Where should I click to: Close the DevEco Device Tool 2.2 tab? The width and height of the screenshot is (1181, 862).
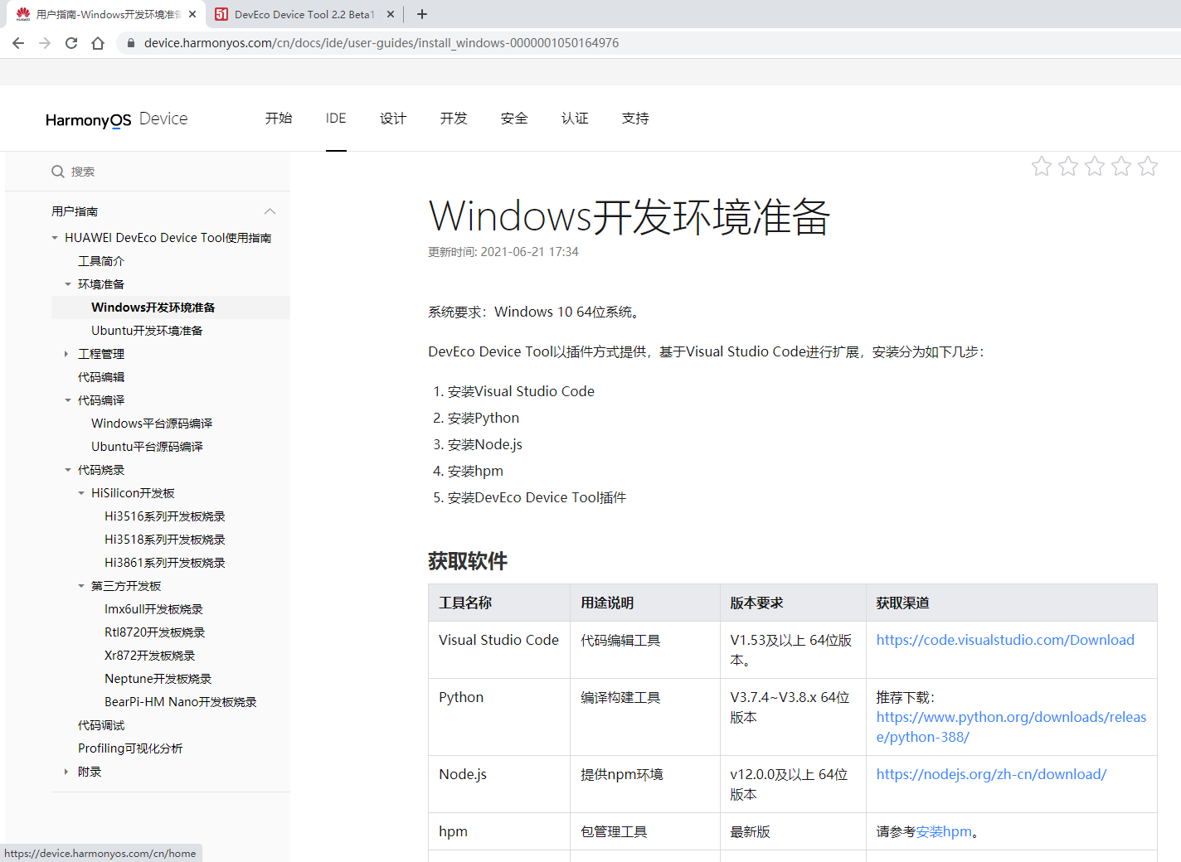click(391, 14)
